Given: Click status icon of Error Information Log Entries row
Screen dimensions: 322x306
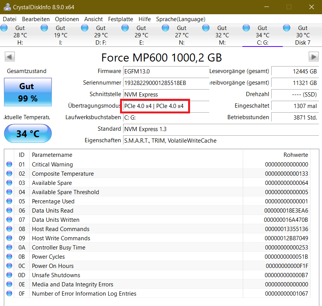Looking at the screenshot, I should (9, 293).
